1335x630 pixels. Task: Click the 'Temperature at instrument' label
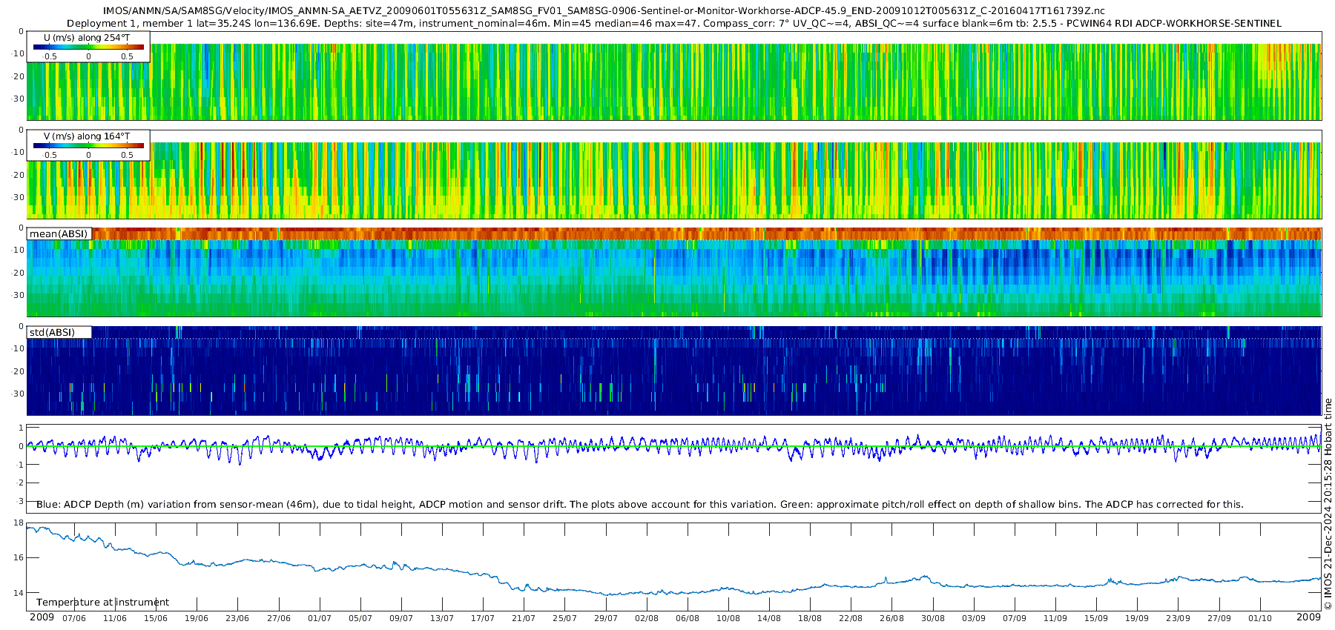point(102,603)
